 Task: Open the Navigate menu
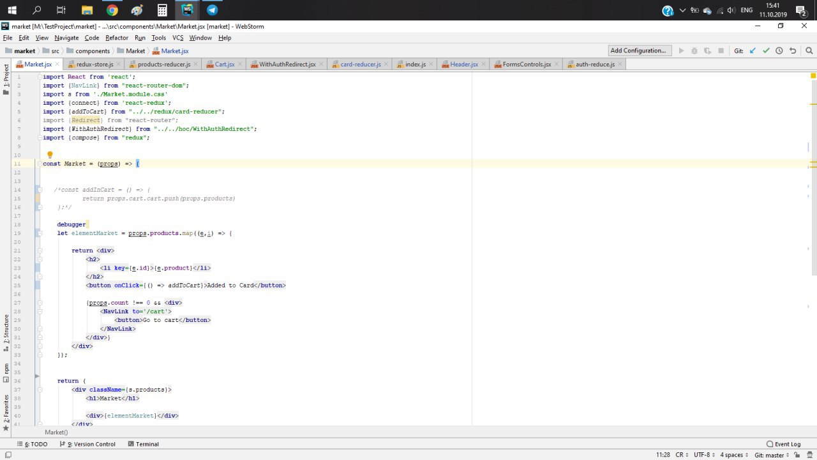[x=66, y=38]
